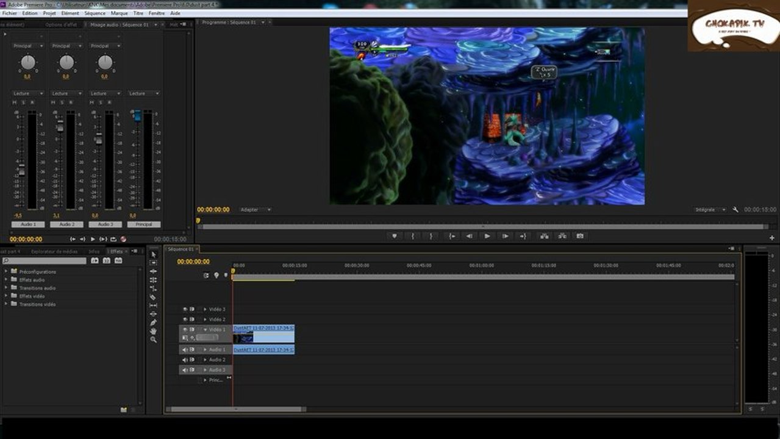Click the Export Frame camera icon
The image size is (780, 439).
point(580,236)
